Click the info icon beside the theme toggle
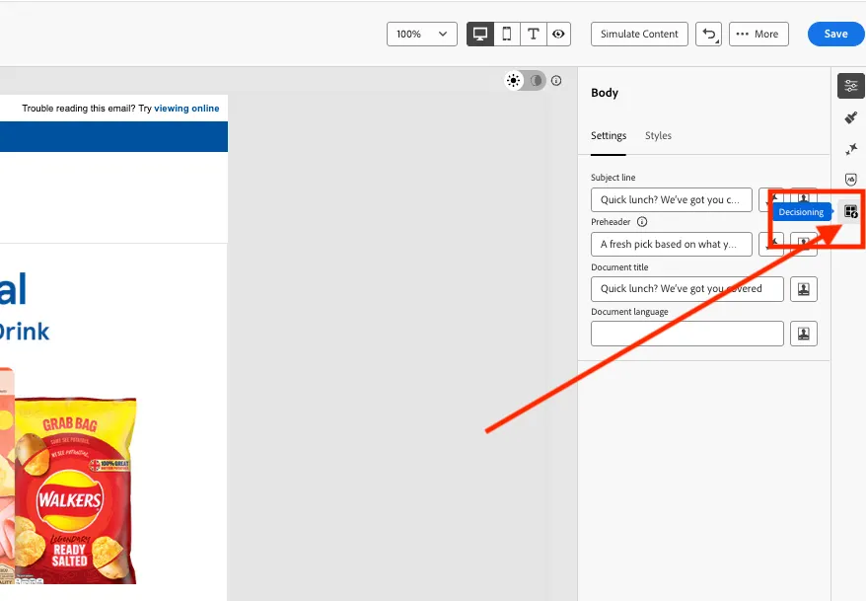The image size is (866, 601). [x=556, y=81]
